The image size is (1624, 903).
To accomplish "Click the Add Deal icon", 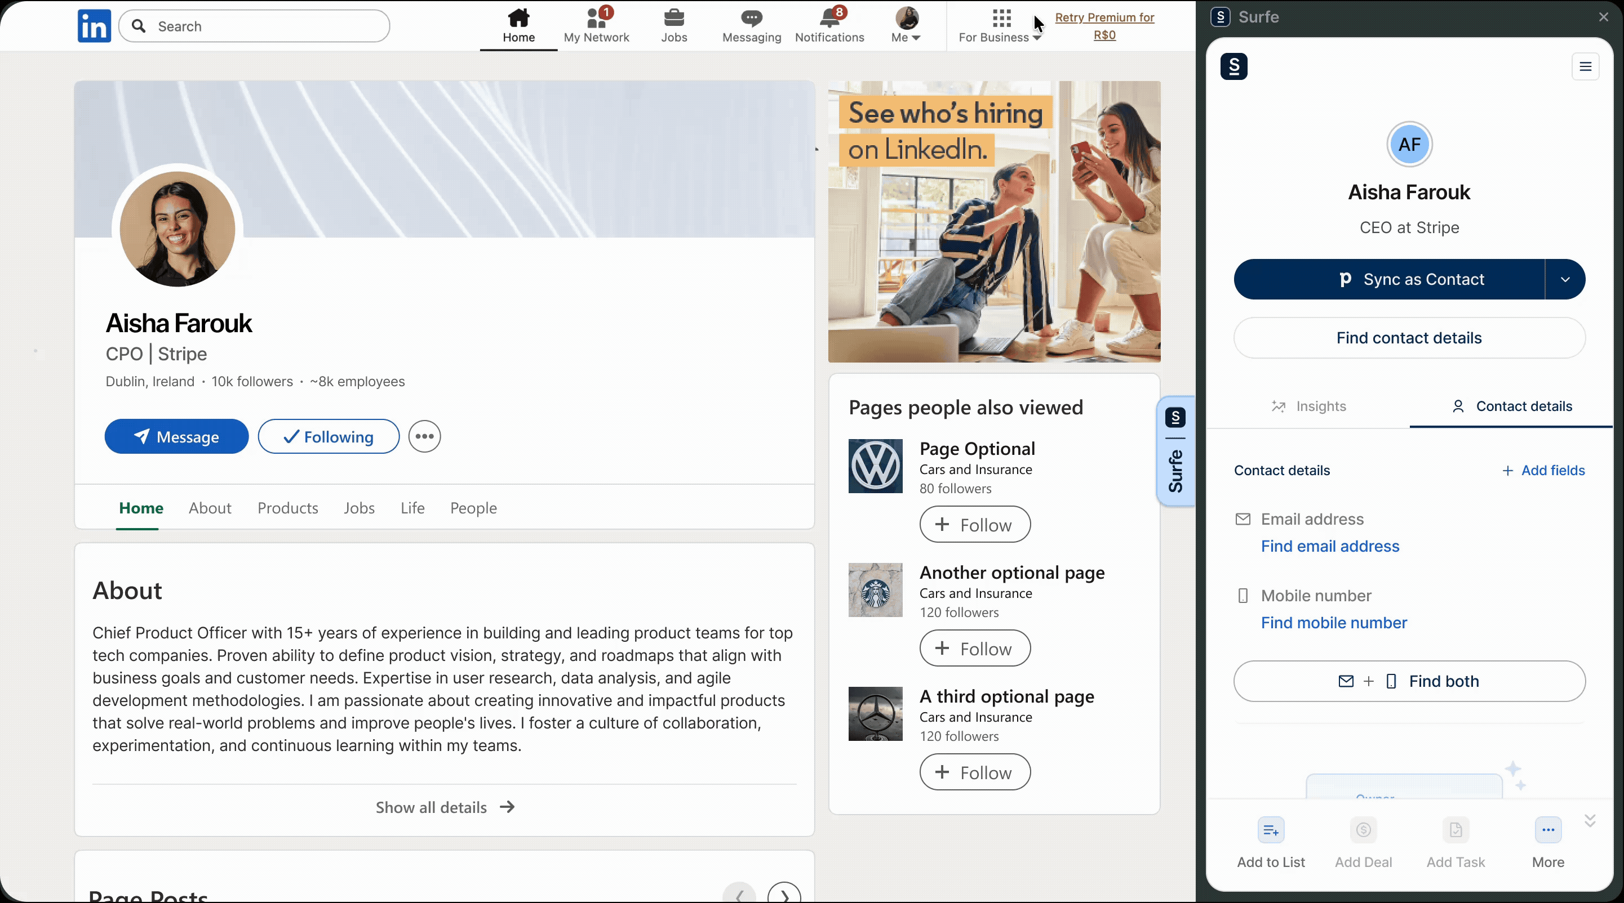I will click(1364, 830).
